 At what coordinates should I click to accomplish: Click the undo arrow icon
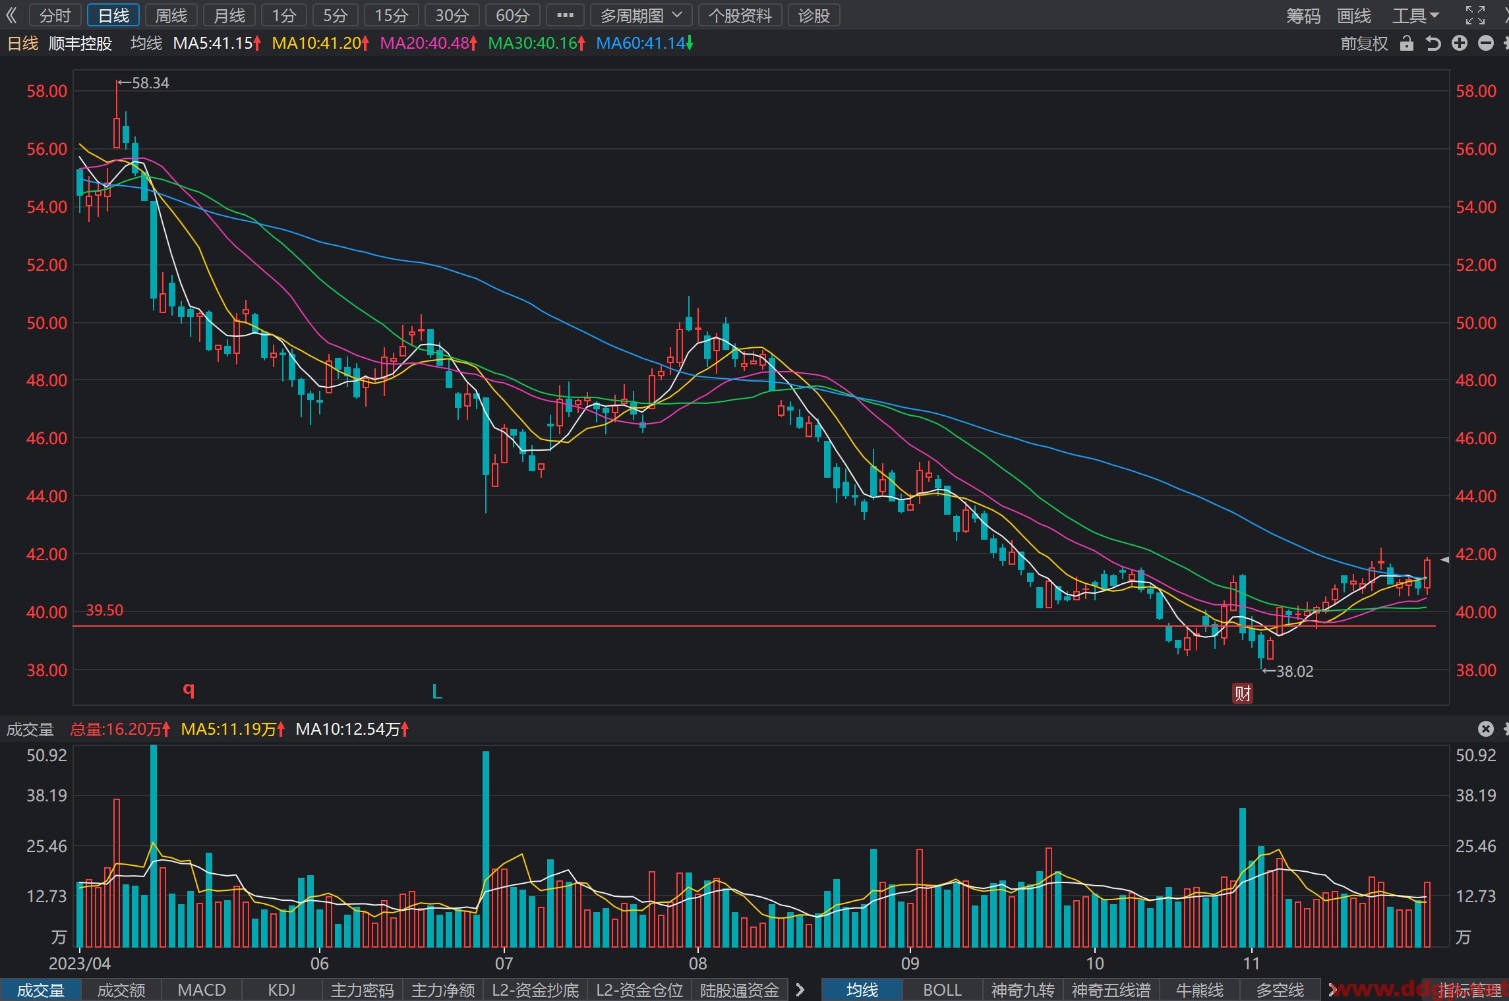coord(1433,43)
